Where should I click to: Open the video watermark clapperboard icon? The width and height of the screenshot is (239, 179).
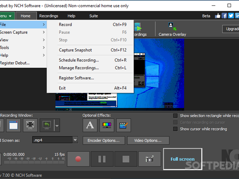tap(123, 125)
